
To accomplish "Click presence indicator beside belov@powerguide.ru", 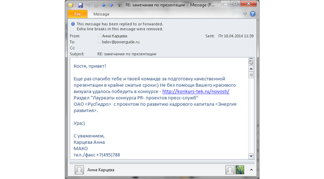I will [99, 42].
